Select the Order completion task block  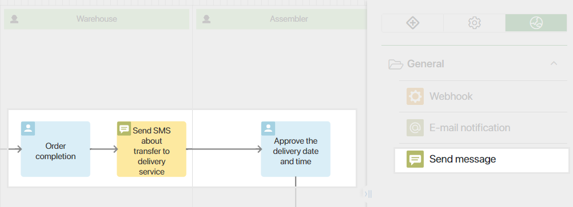tap(55, 149)
